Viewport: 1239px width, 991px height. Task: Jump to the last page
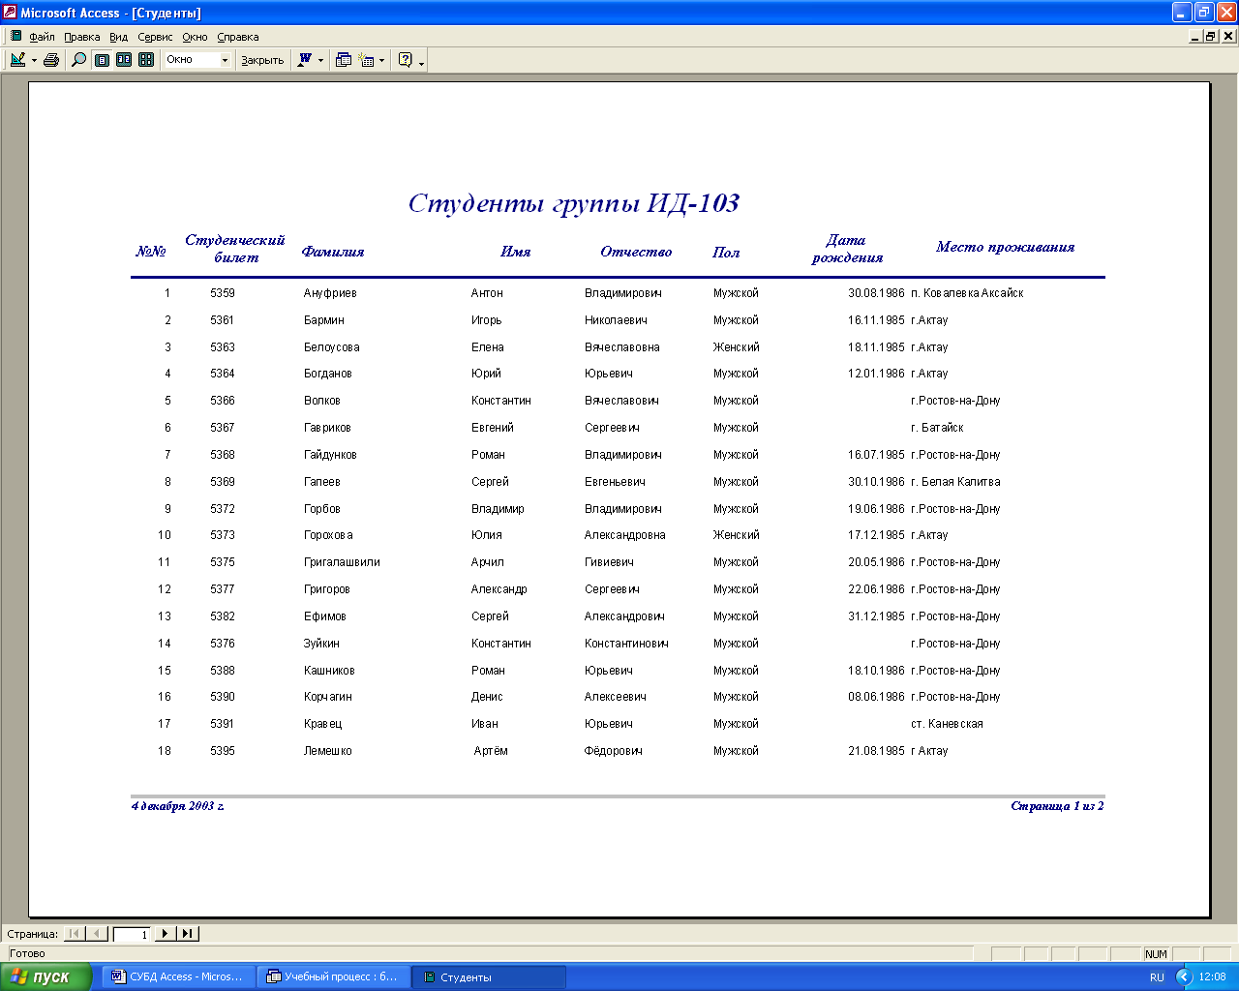pos(188,934)
